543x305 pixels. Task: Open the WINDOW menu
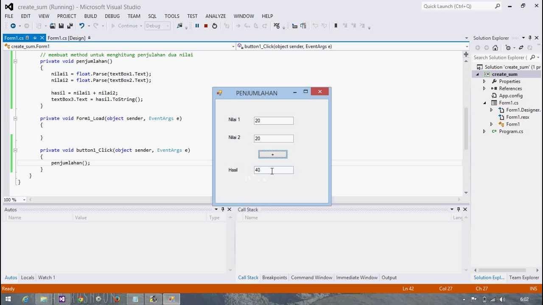244,16
